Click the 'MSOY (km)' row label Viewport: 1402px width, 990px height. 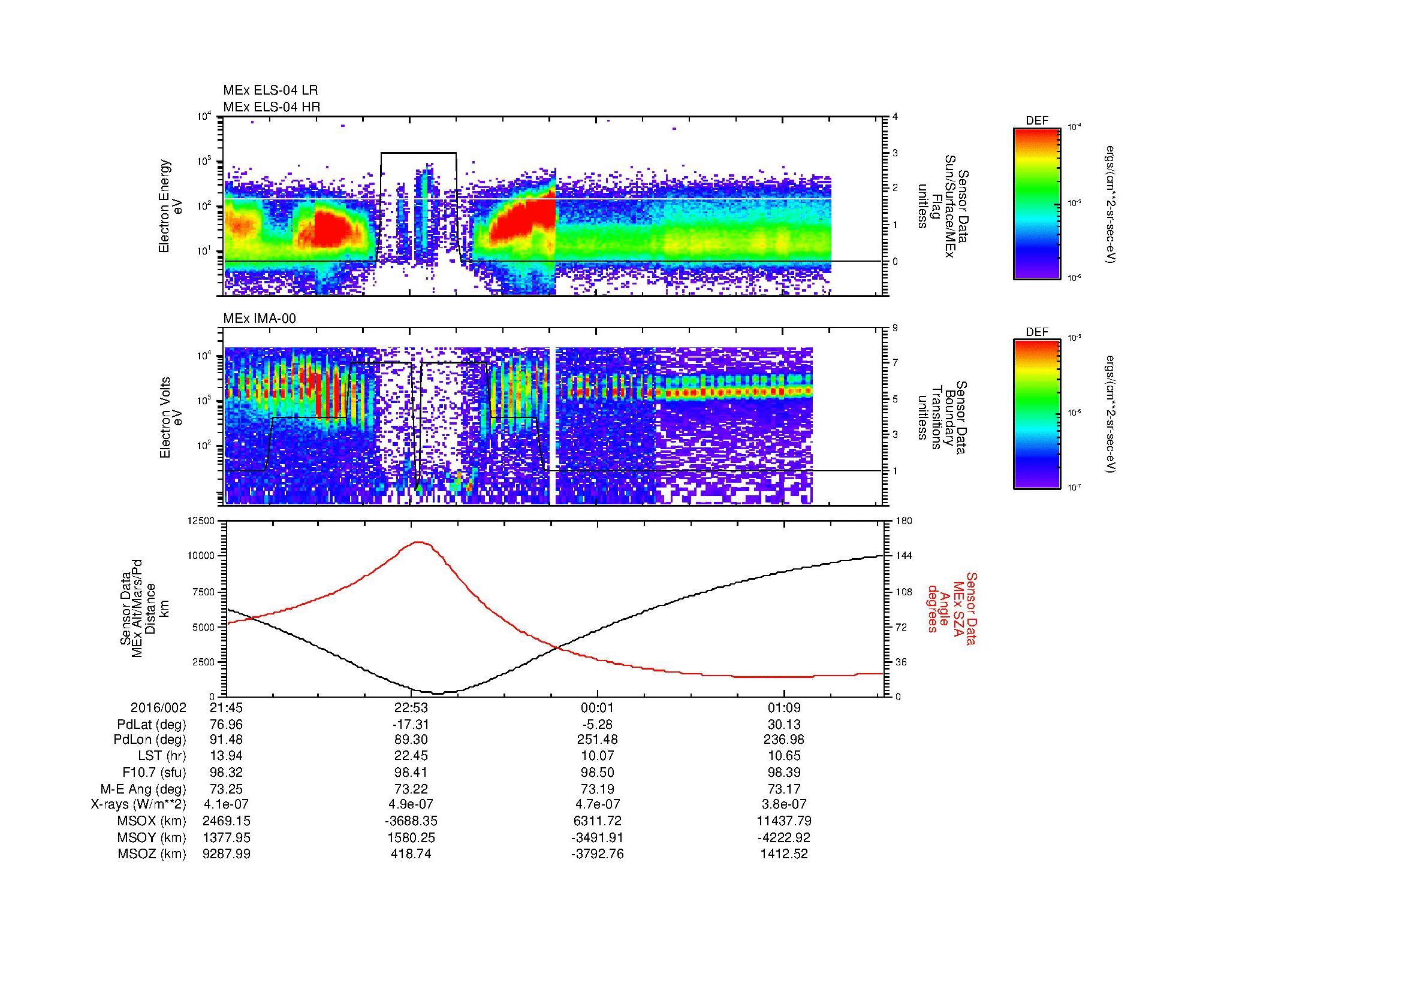pyautogui.click(x=152, y=837)
